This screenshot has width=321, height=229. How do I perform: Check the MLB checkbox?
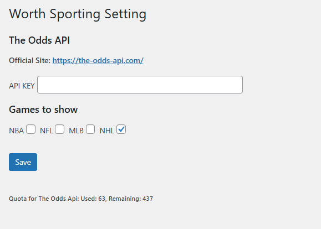[x=90, y=129]
